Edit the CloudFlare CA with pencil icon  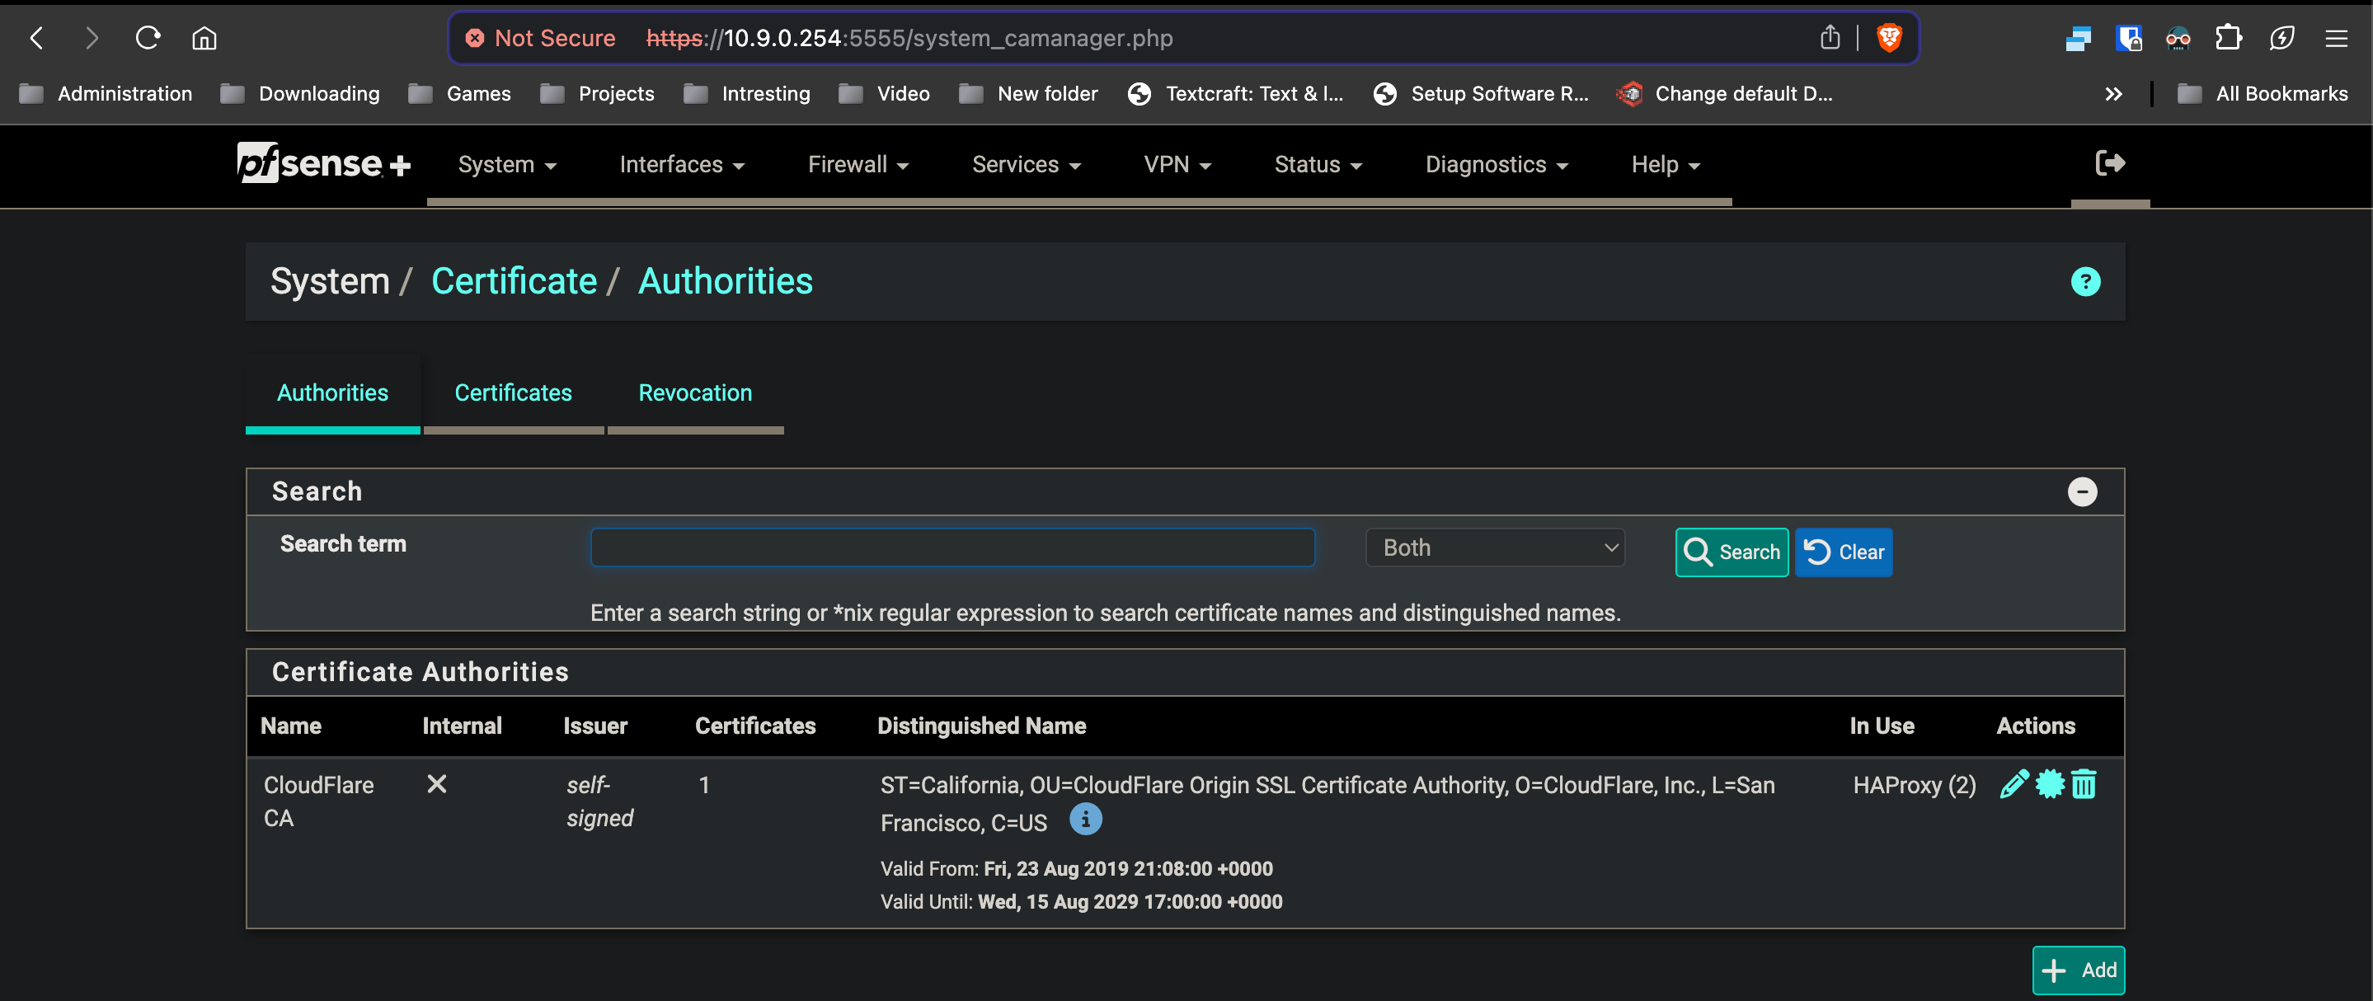(x=2014, y=783)
